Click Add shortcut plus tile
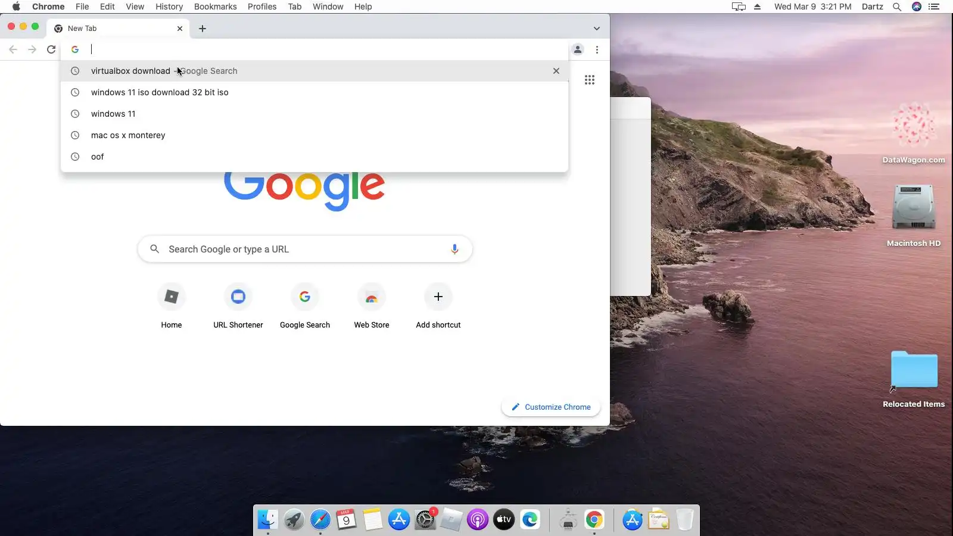 tap(438, 306)
